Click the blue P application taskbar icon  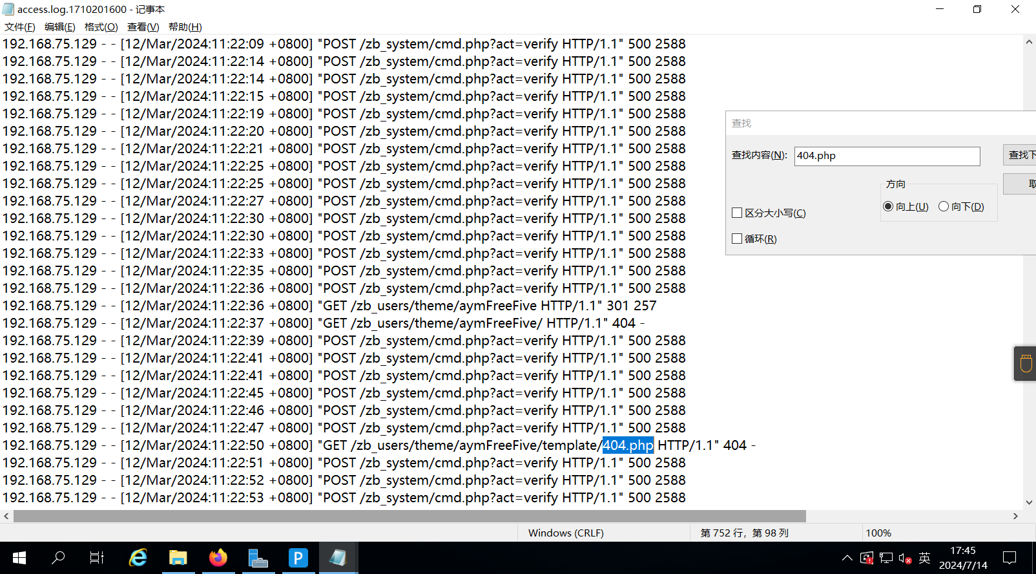click(298, 557)
